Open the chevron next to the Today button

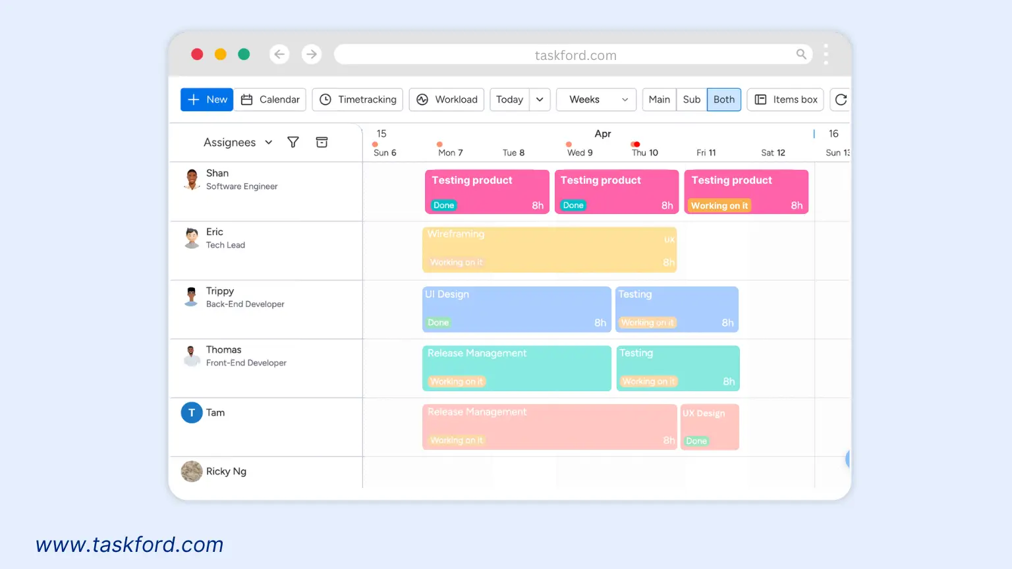tap(540, 99)
